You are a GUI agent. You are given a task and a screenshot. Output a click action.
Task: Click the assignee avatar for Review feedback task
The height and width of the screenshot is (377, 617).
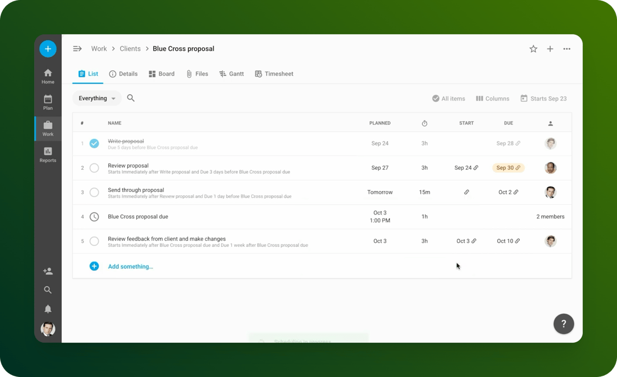point(550,241)
